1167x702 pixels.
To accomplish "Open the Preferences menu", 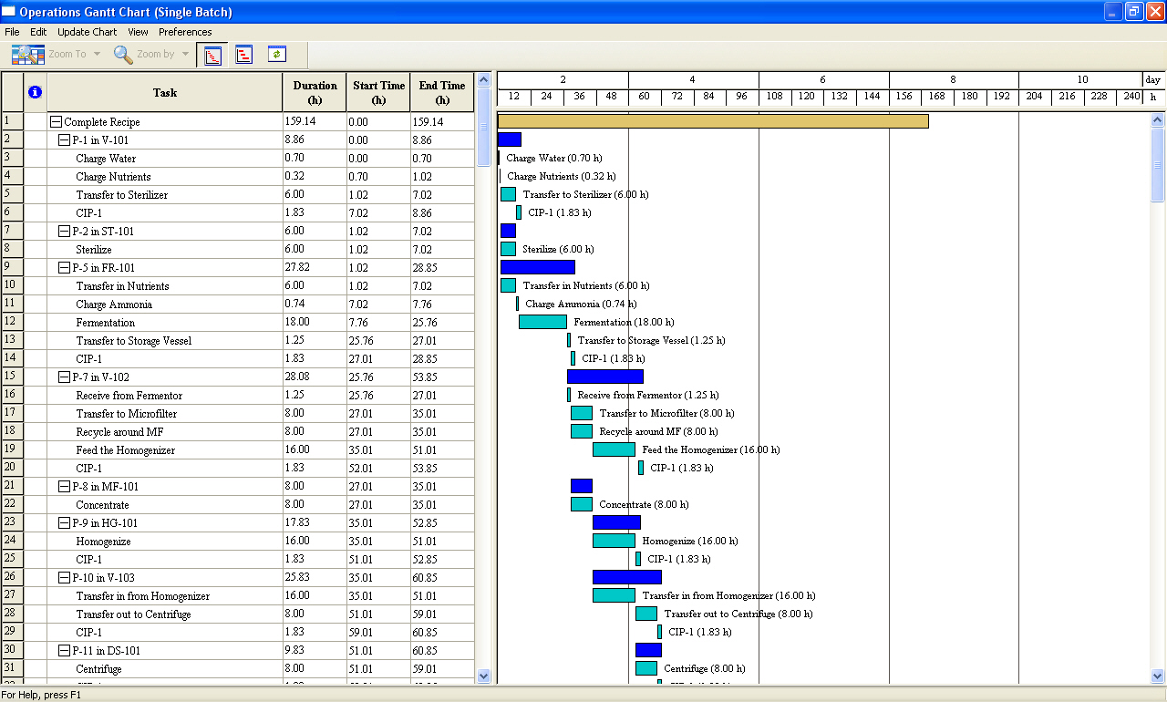I will tap(185, 32).
